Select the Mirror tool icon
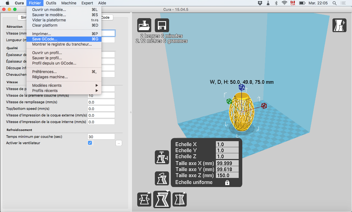 coord(180,199)
